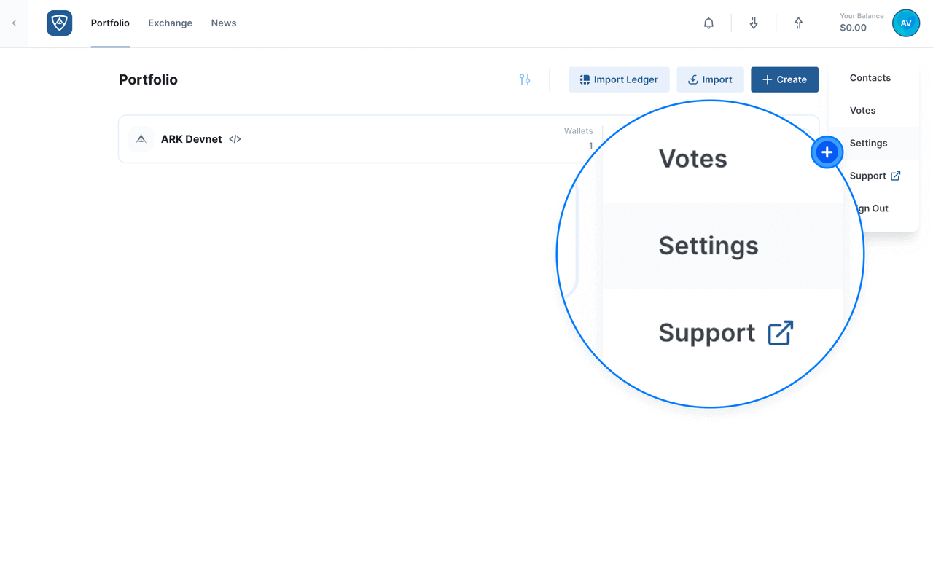Select Contacts in the user dropdown menu
This screenshot has height=583, width=933.
[x=870, y=78]
